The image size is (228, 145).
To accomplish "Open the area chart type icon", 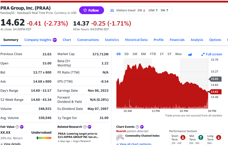I will pyautogui.click(x=190, y=54).
